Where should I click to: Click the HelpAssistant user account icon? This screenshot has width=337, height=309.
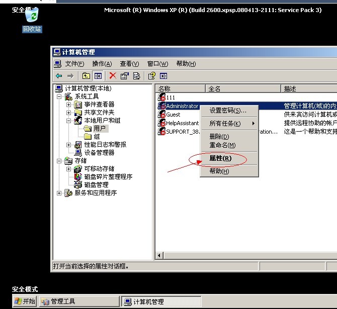(x=161, y=123)
